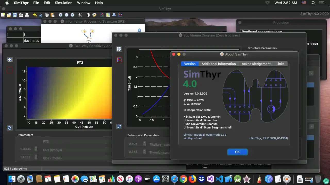Open the Links tab in About dialog
The image size is (330, 185).
click(x=280, y=64)
